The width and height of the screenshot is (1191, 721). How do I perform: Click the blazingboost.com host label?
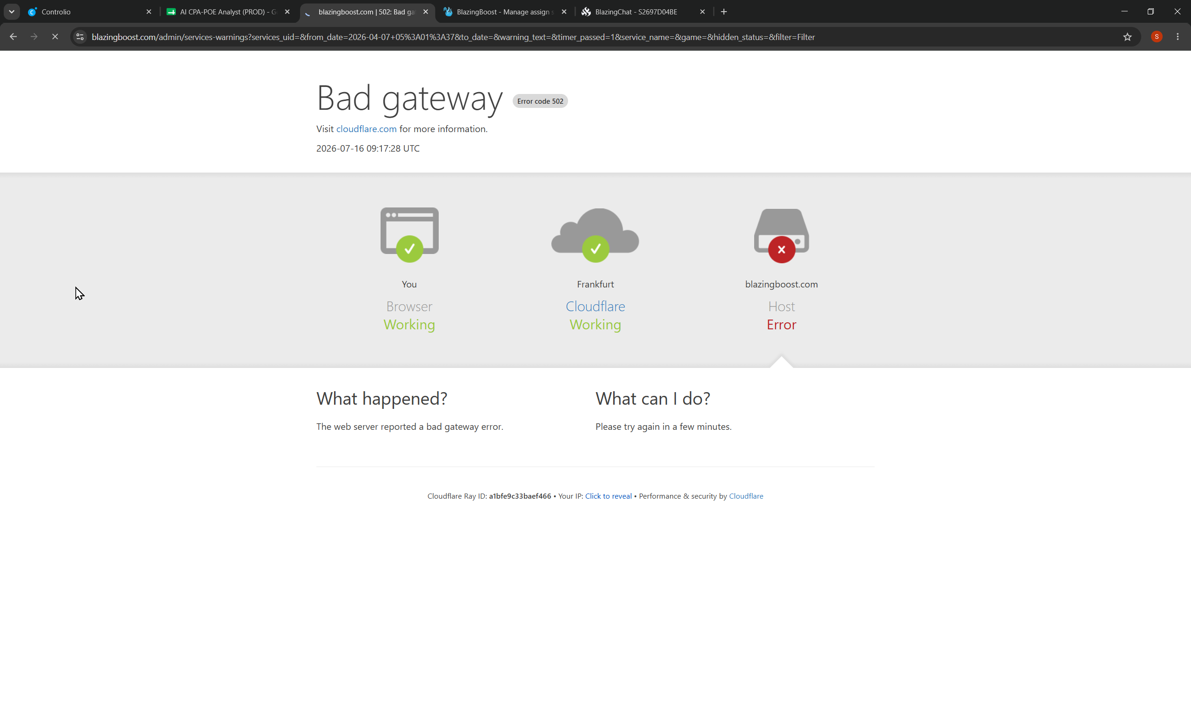tap(782, 284)
